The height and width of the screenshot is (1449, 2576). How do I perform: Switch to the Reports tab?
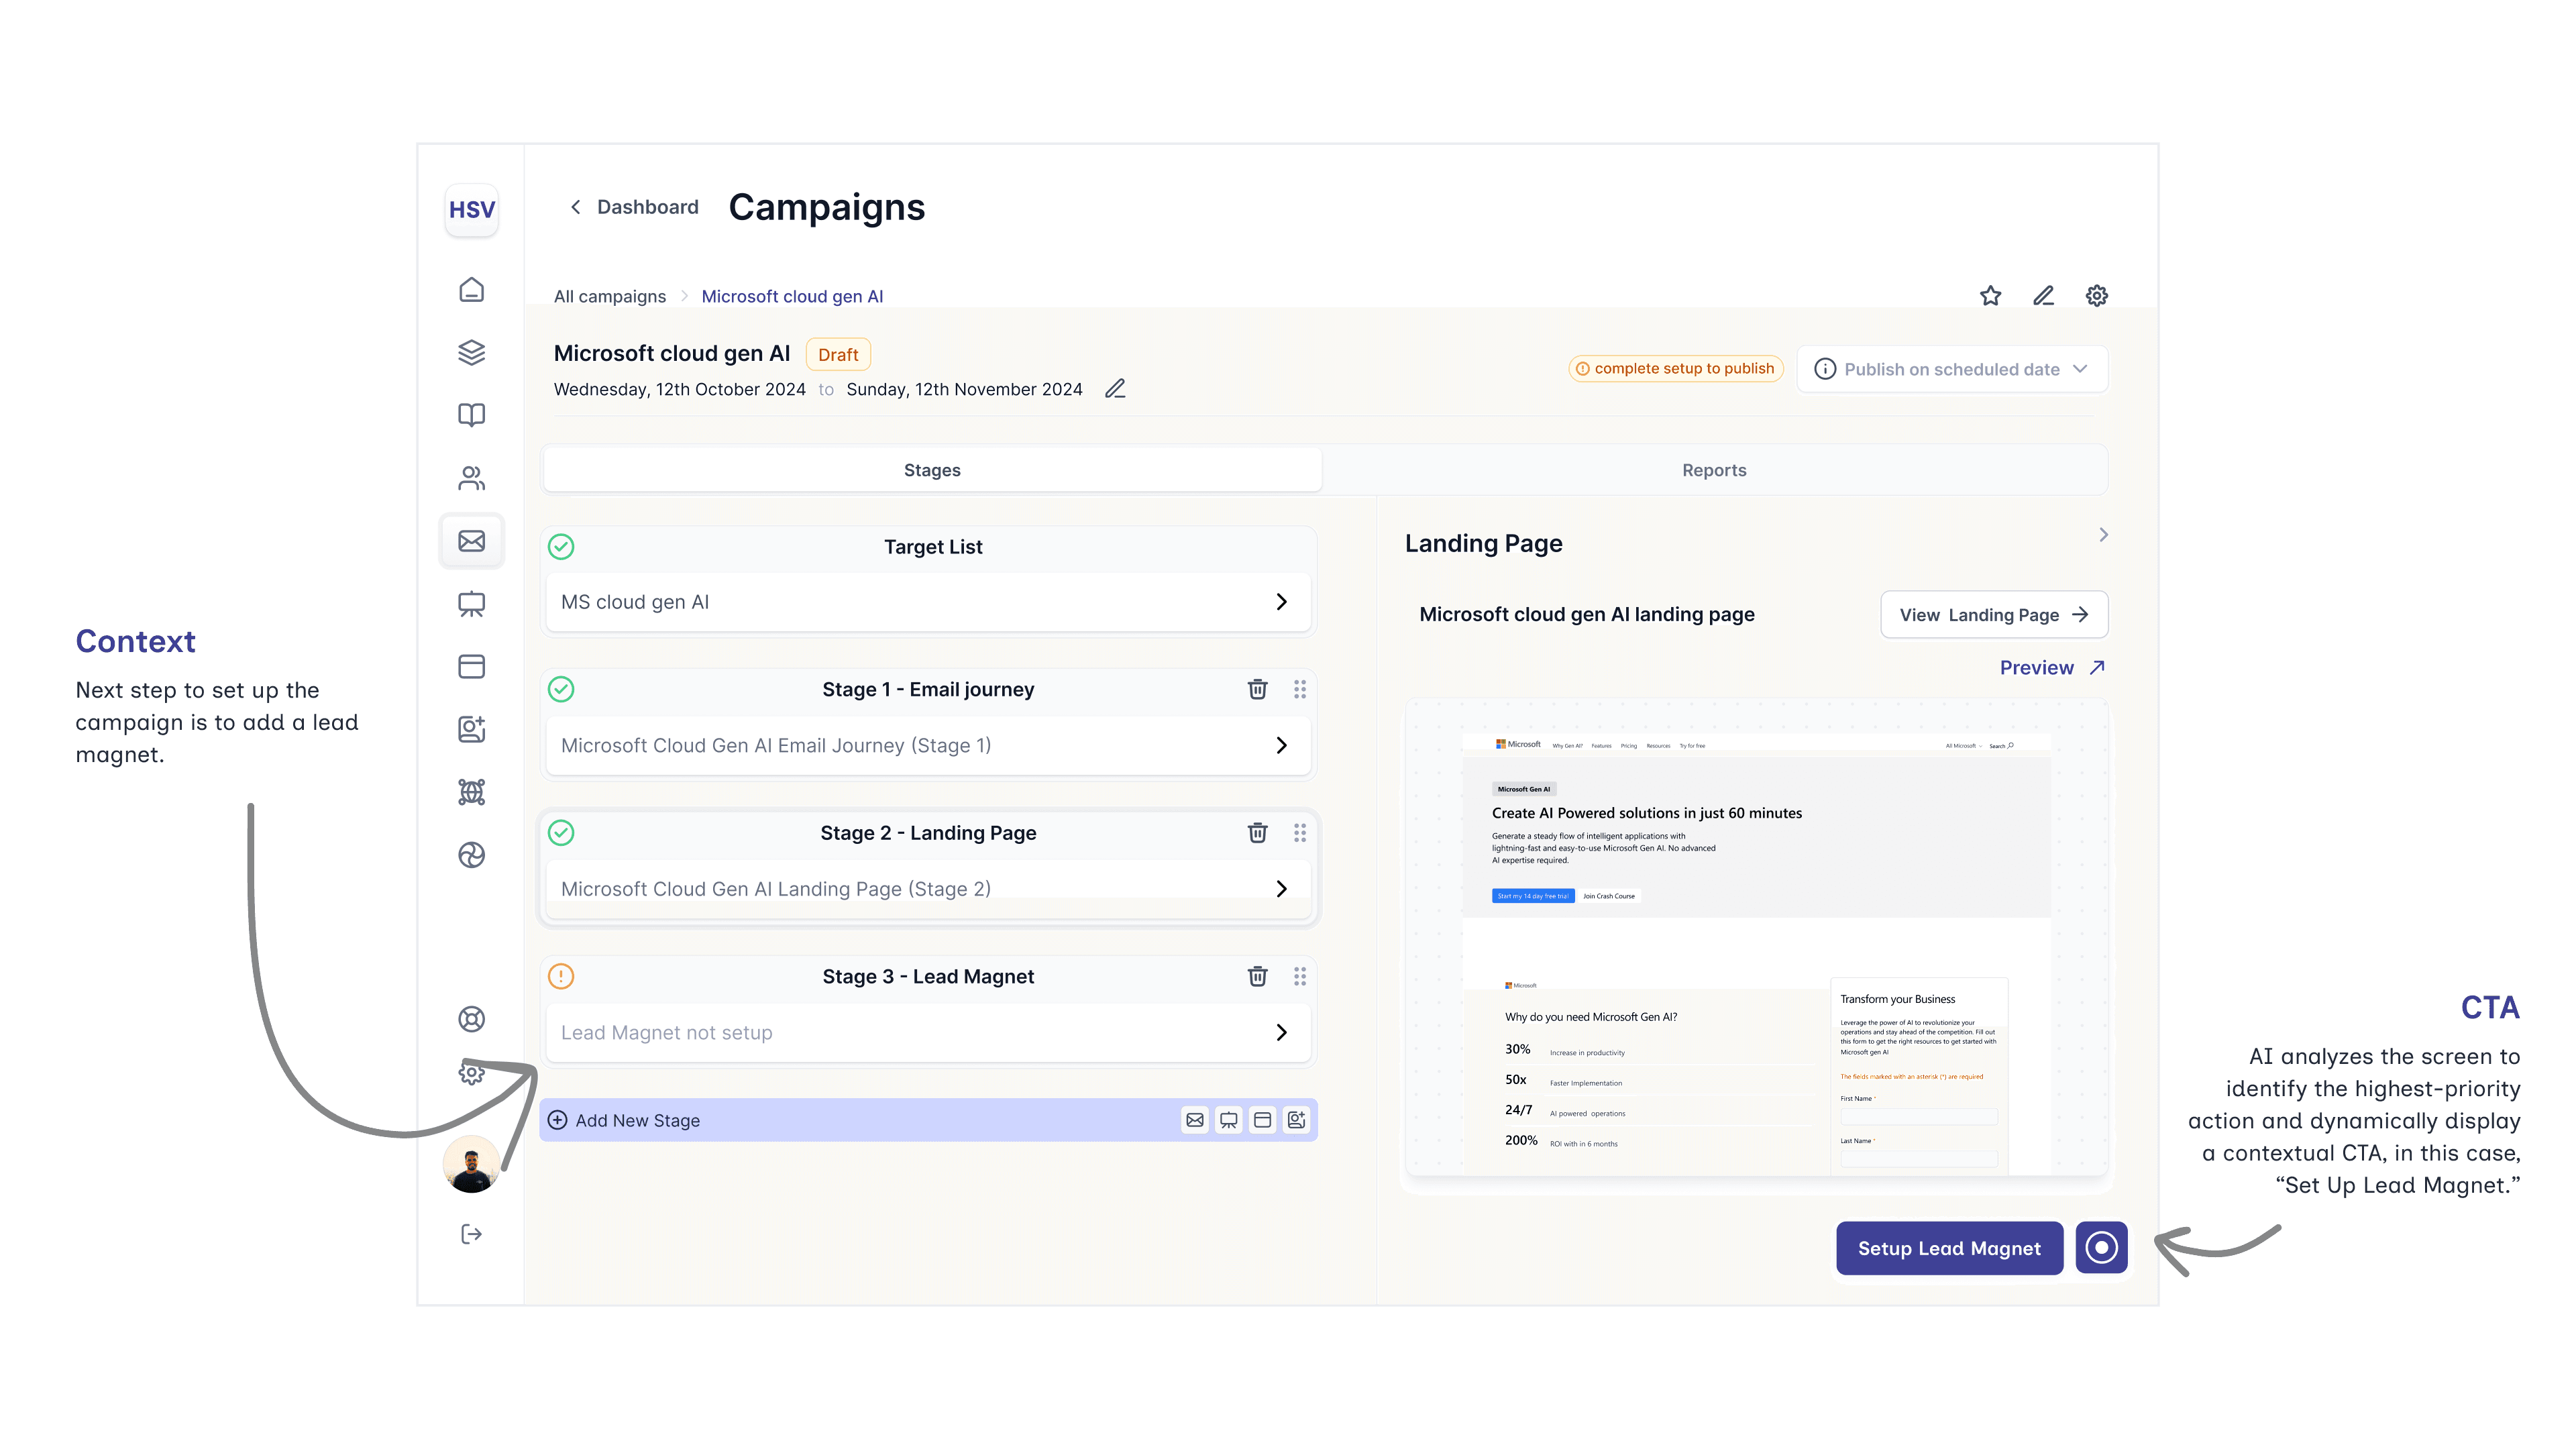coord(1714,470)
